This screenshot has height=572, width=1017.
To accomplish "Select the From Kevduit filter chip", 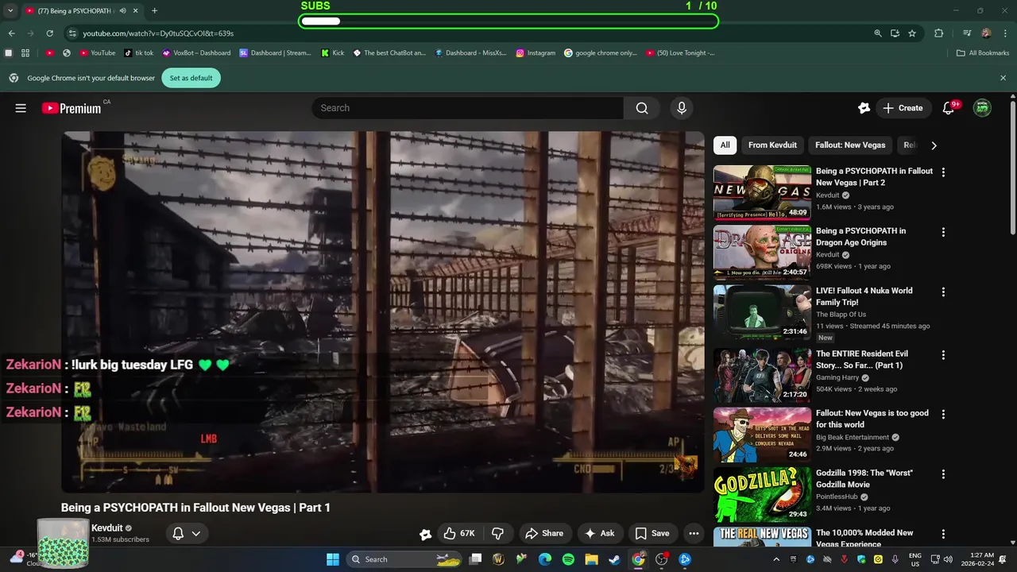I will (772, 145).
